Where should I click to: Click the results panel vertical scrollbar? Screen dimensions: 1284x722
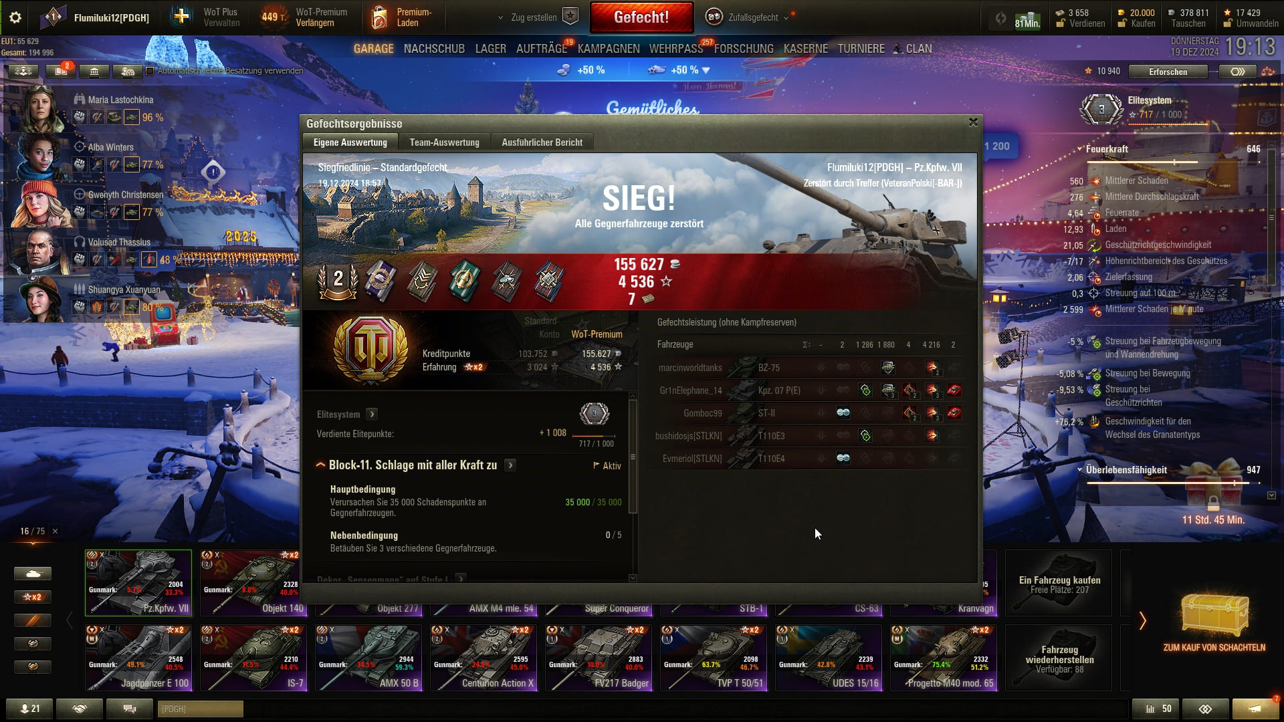(633, 457)
